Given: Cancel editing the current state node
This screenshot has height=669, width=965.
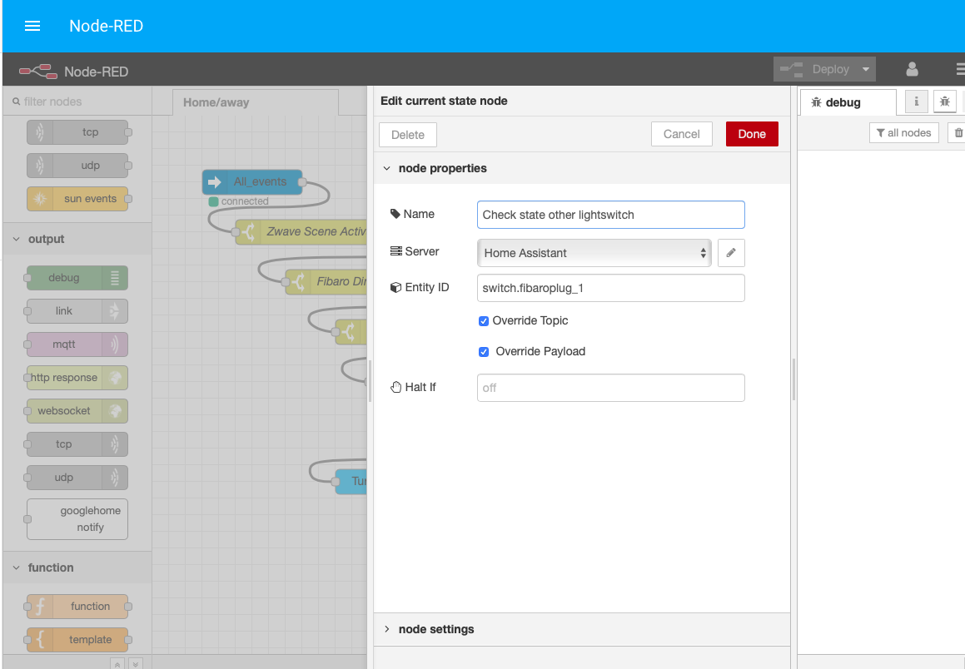Looking at the screenshot, I should 681,133.
